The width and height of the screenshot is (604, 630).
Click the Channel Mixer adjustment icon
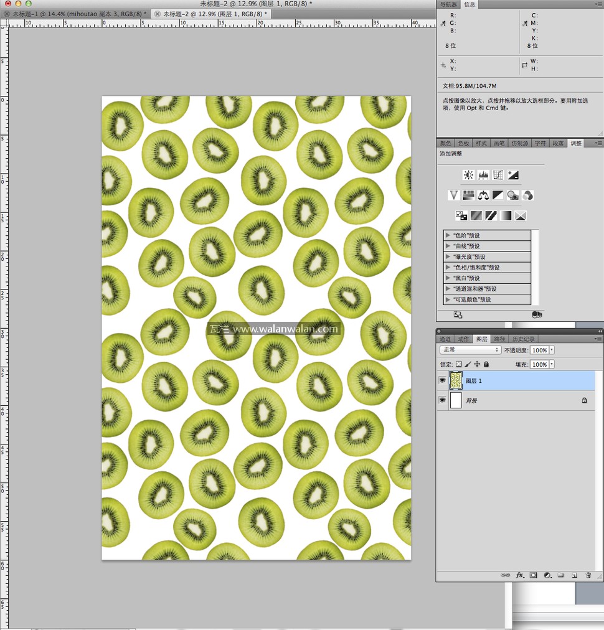(x=527, y=195)
